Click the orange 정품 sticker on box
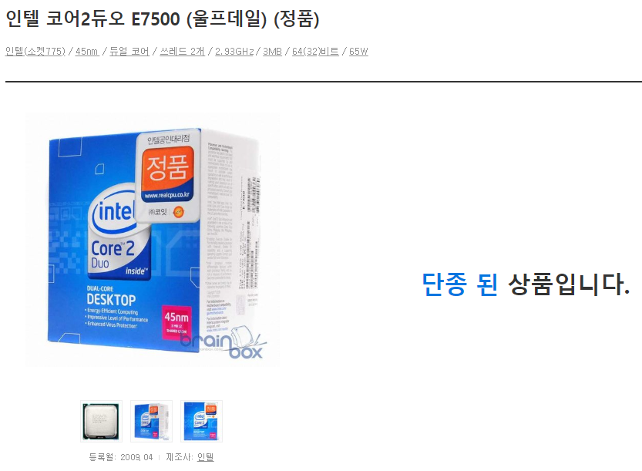The image size is (642, 471). pos(167,168)
